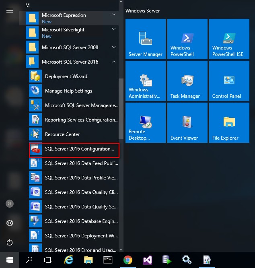Open the Windows PowerShell ISE tile
The width and height of the screenshot is (255, 268).
(229, 39)
